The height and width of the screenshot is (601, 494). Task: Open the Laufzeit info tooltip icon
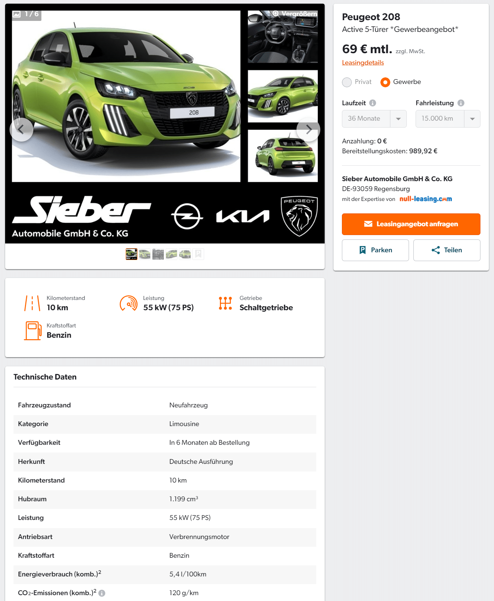click(373, 103)
